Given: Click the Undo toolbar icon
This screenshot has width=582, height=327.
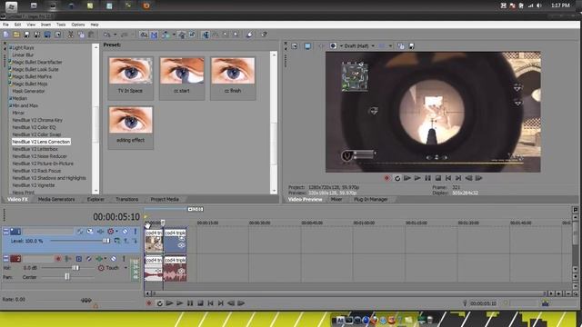Looking at the screenshot, I should click(107, 35).
